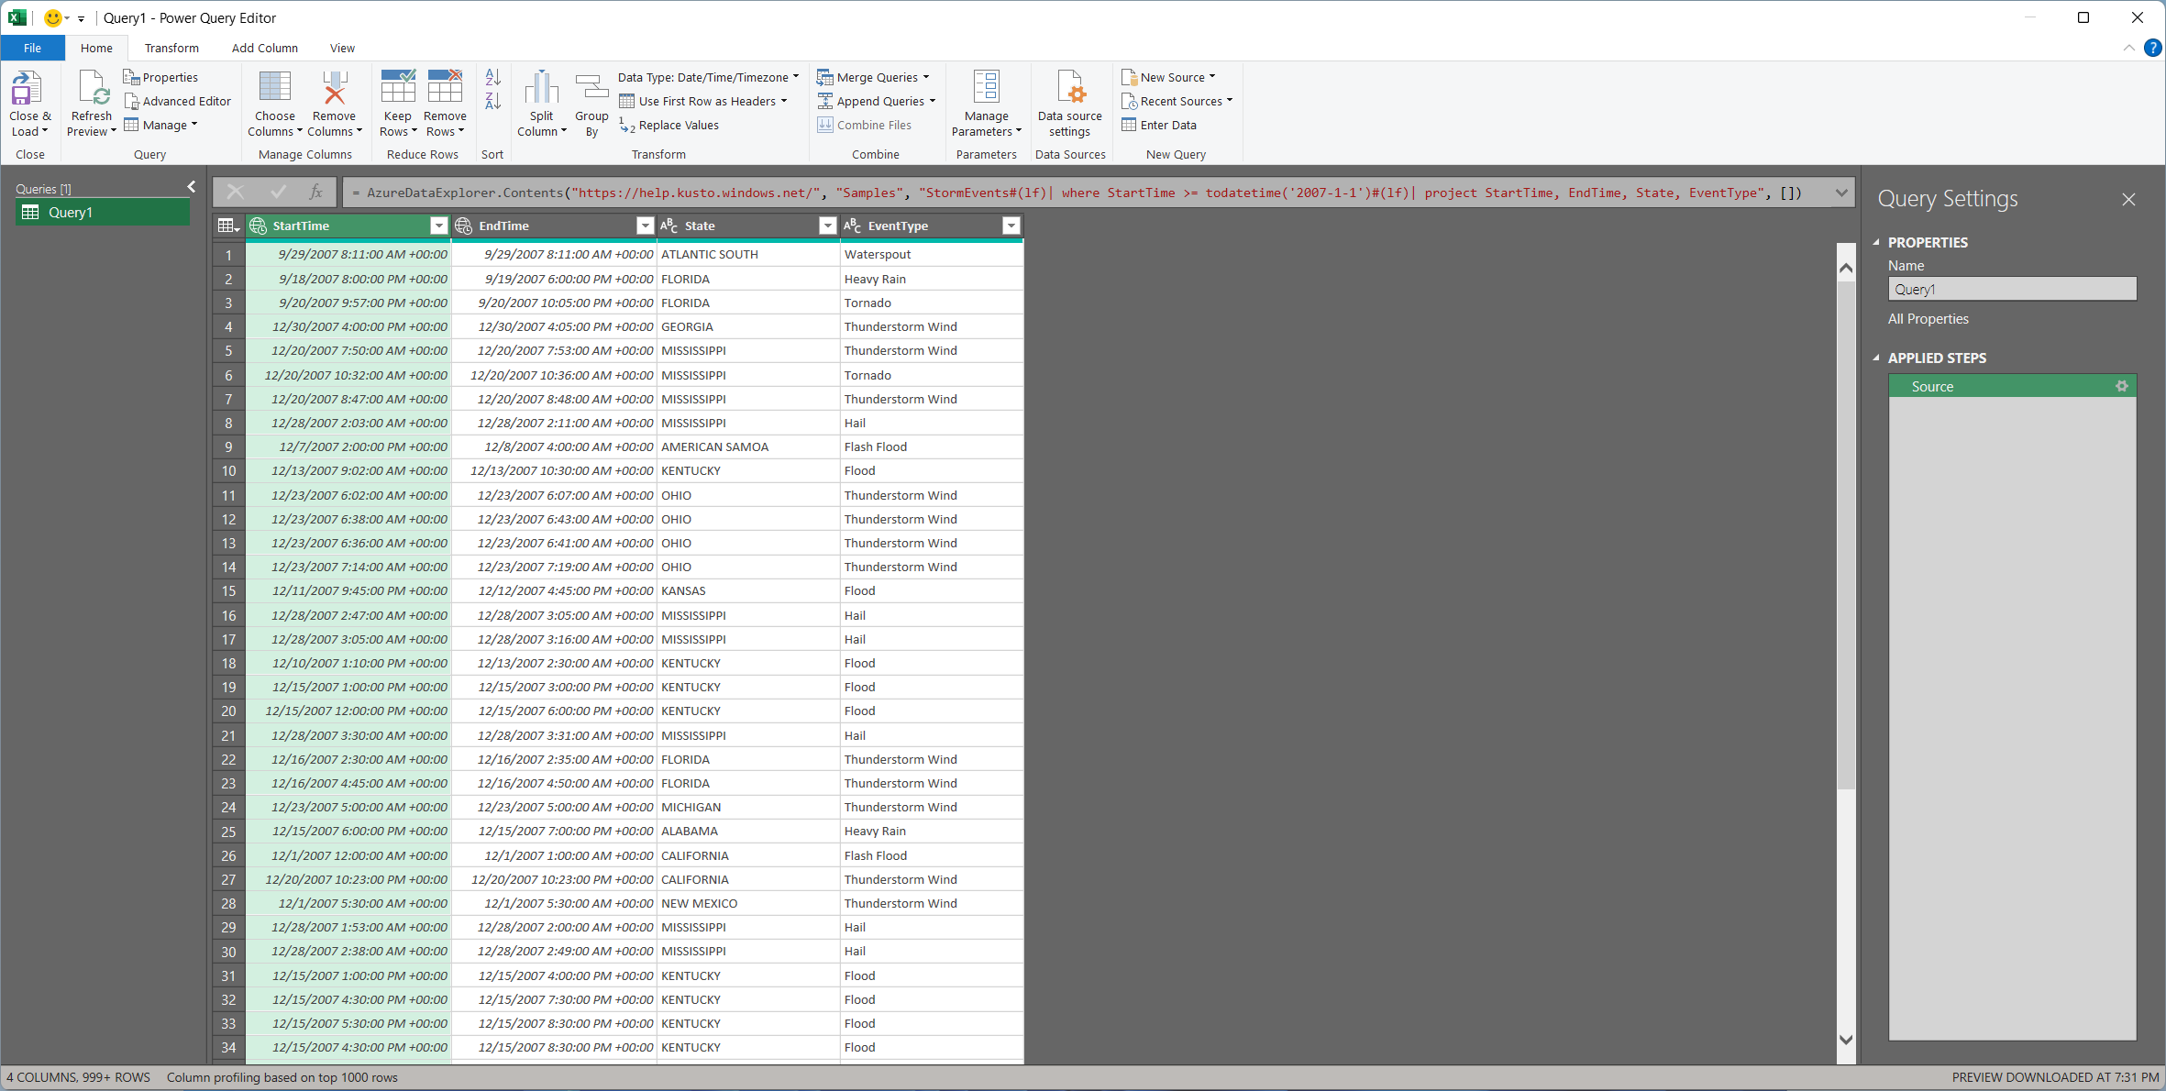Click the table corner menu icon
Screen dimensions: 2166x1091
227,226
